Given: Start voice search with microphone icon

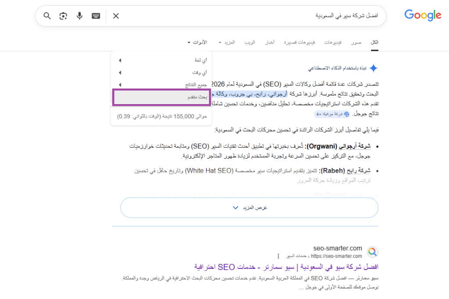Looking at the screenshot, I should [79, 16].
